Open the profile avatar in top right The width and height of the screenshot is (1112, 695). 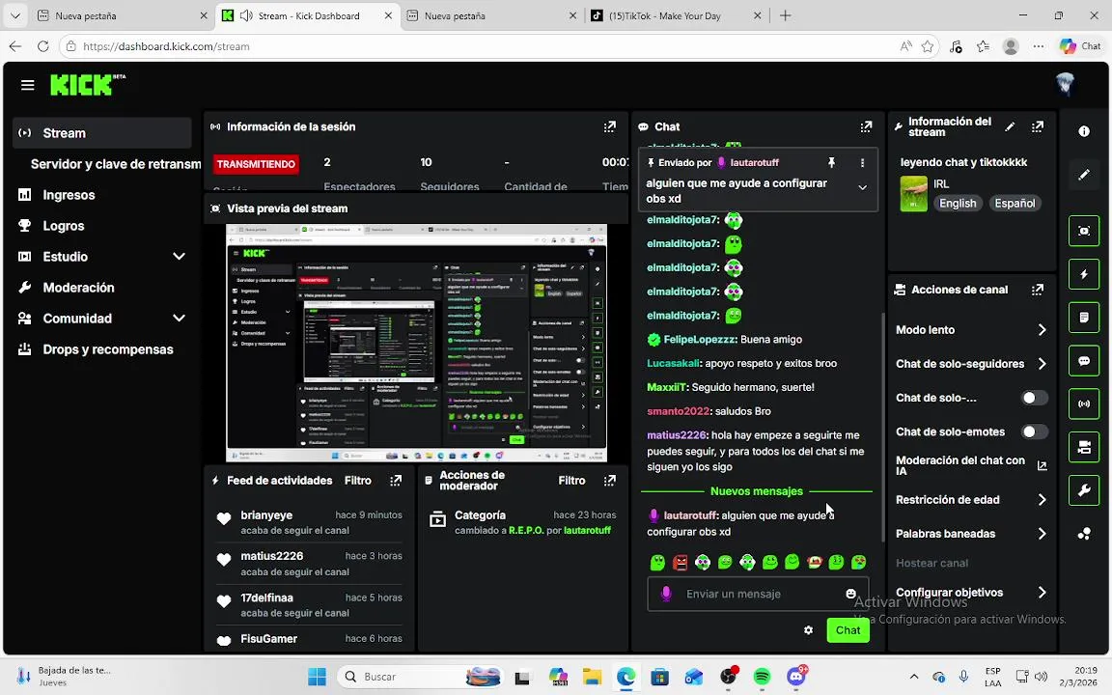(x=1065, y=84)
